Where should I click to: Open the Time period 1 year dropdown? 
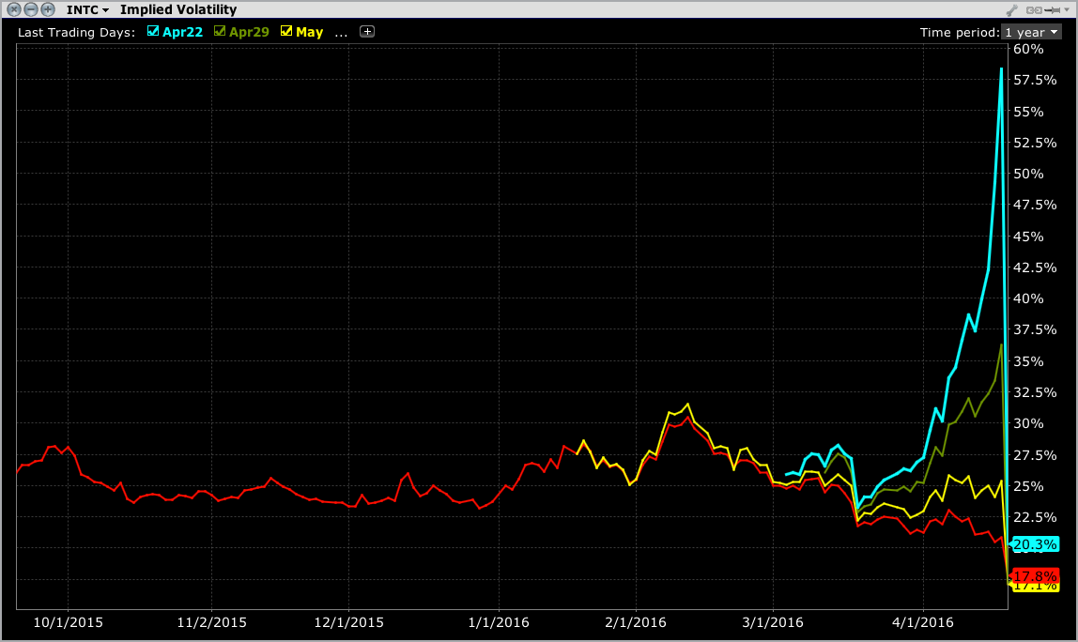click(x=1031, y=32)
